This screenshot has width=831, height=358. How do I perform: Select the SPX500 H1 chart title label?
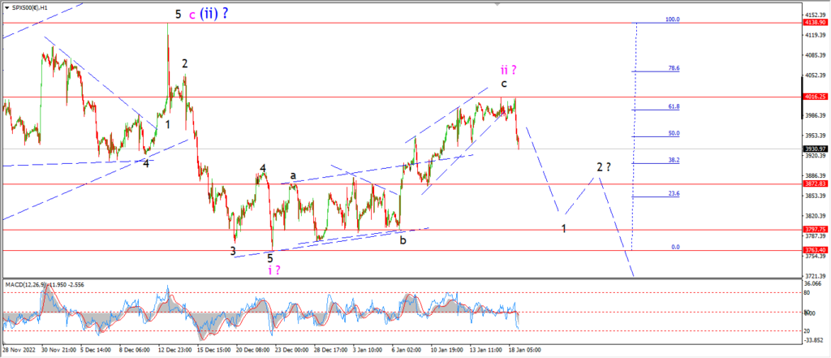[x=25, y=6]
